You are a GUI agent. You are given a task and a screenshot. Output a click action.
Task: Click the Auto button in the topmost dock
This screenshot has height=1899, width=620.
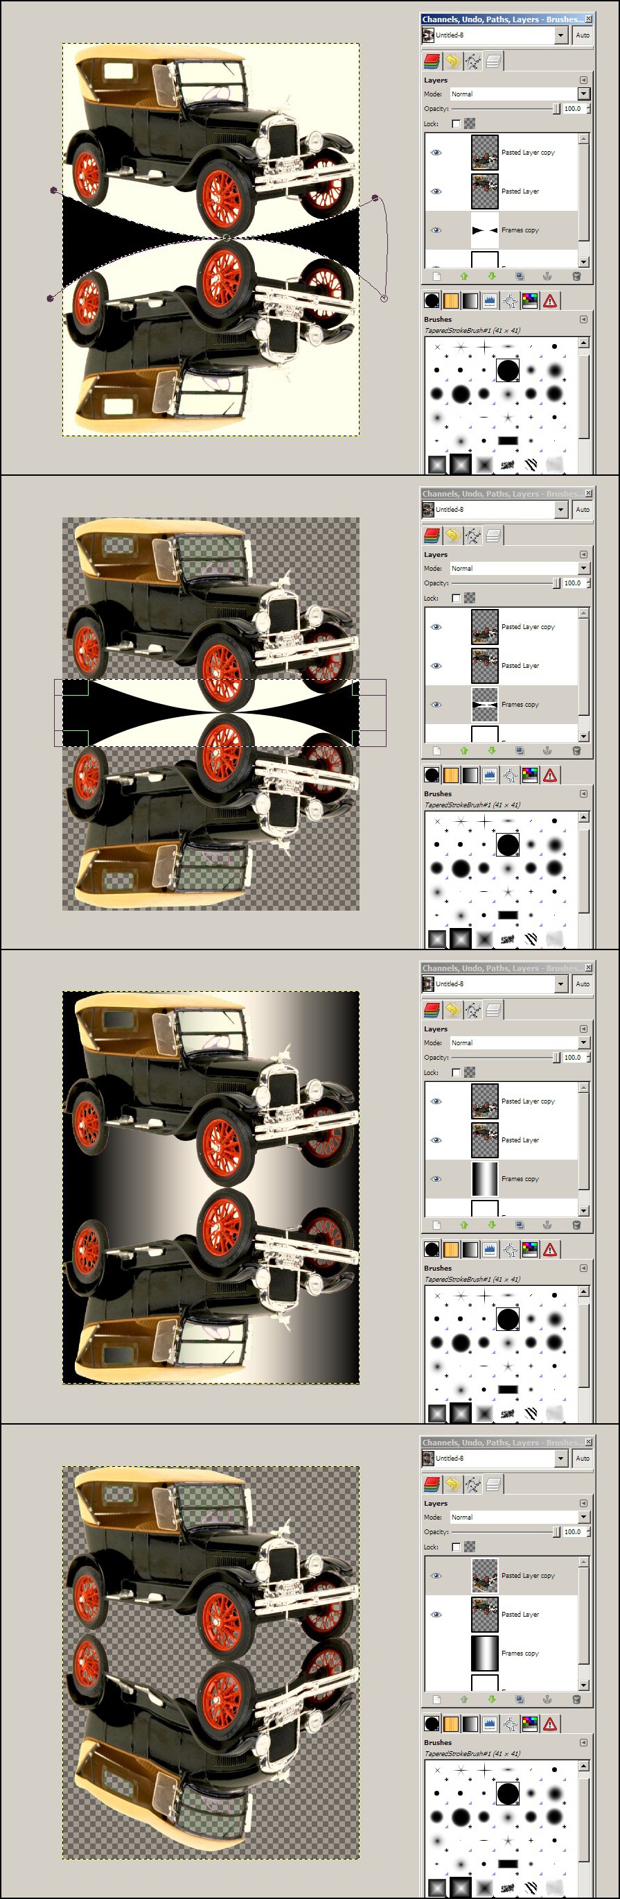tap(583, 35)
